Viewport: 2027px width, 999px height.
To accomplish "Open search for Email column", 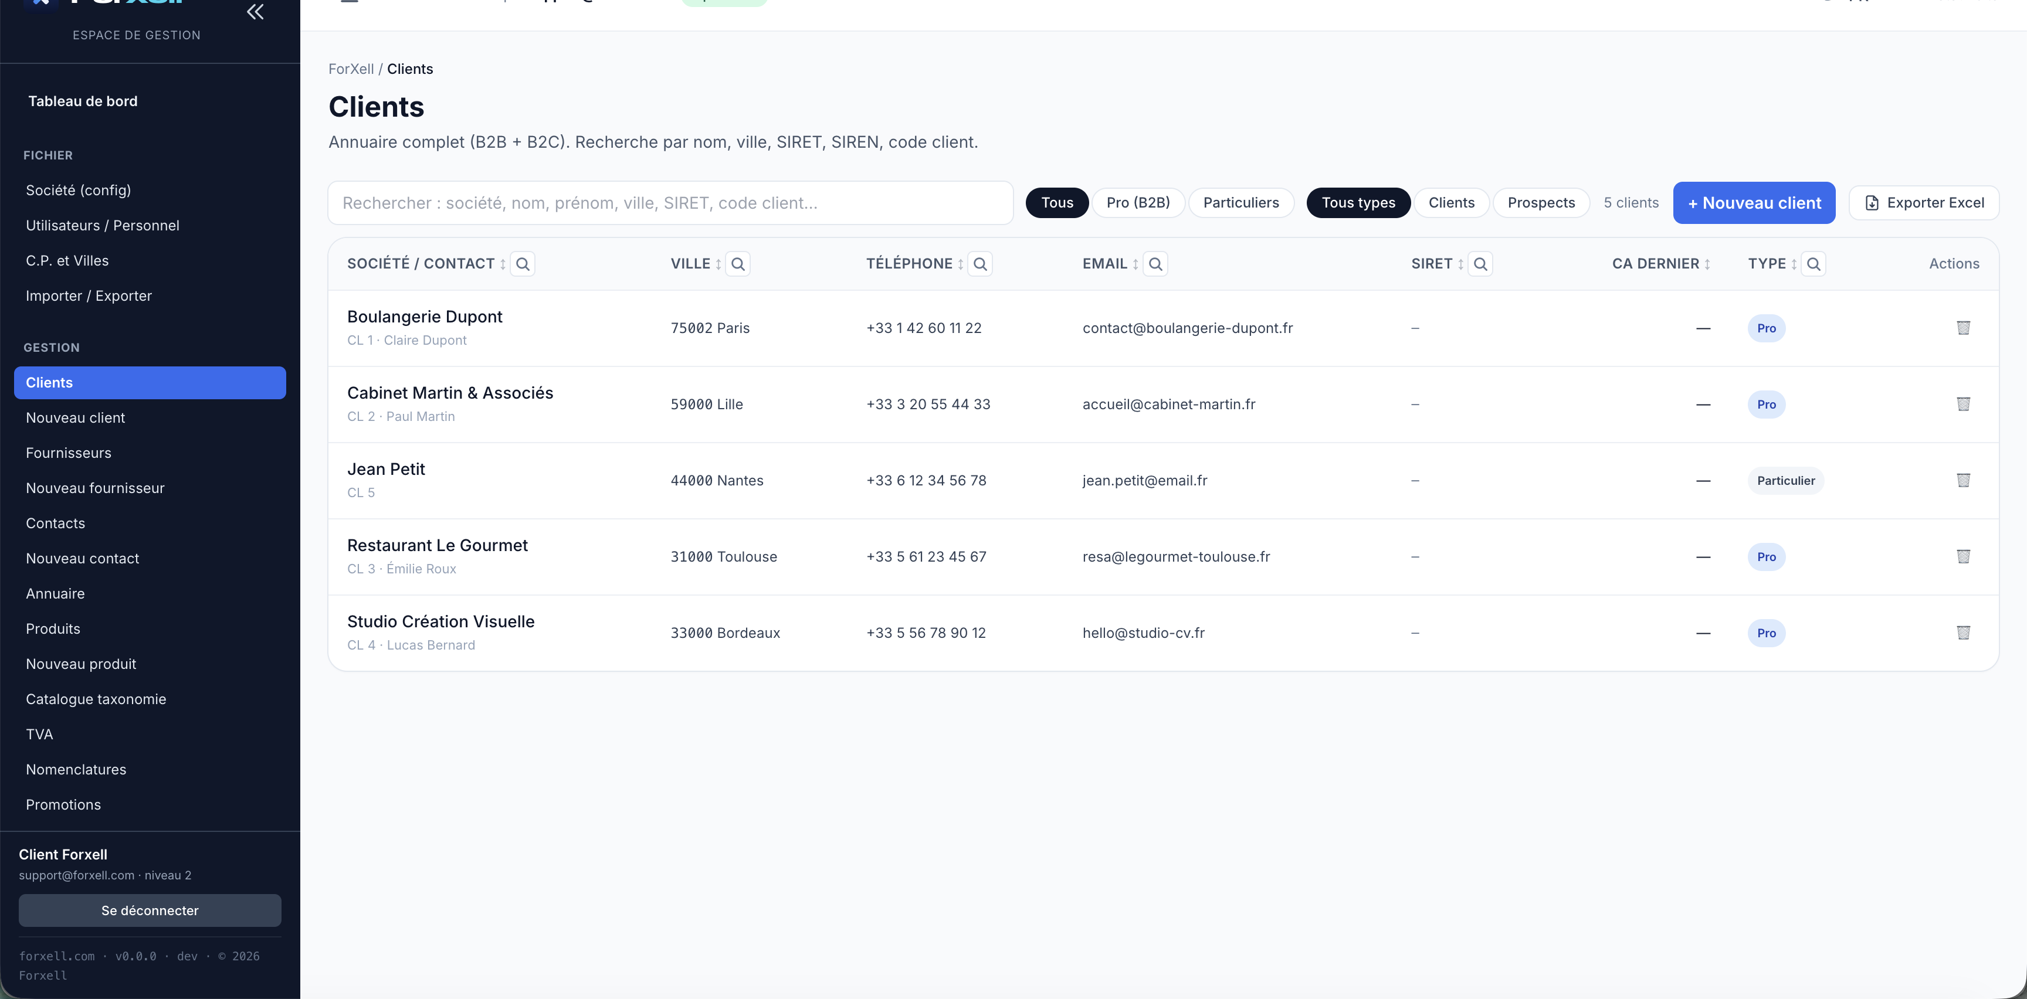I will coord(1156,264).
